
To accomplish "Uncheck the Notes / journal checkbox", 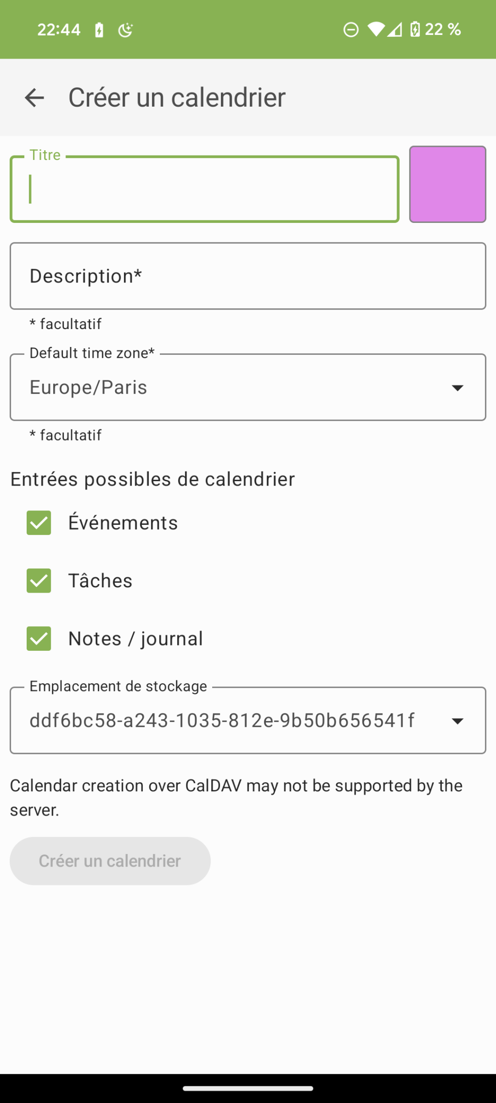I will (x=39, y=639).
